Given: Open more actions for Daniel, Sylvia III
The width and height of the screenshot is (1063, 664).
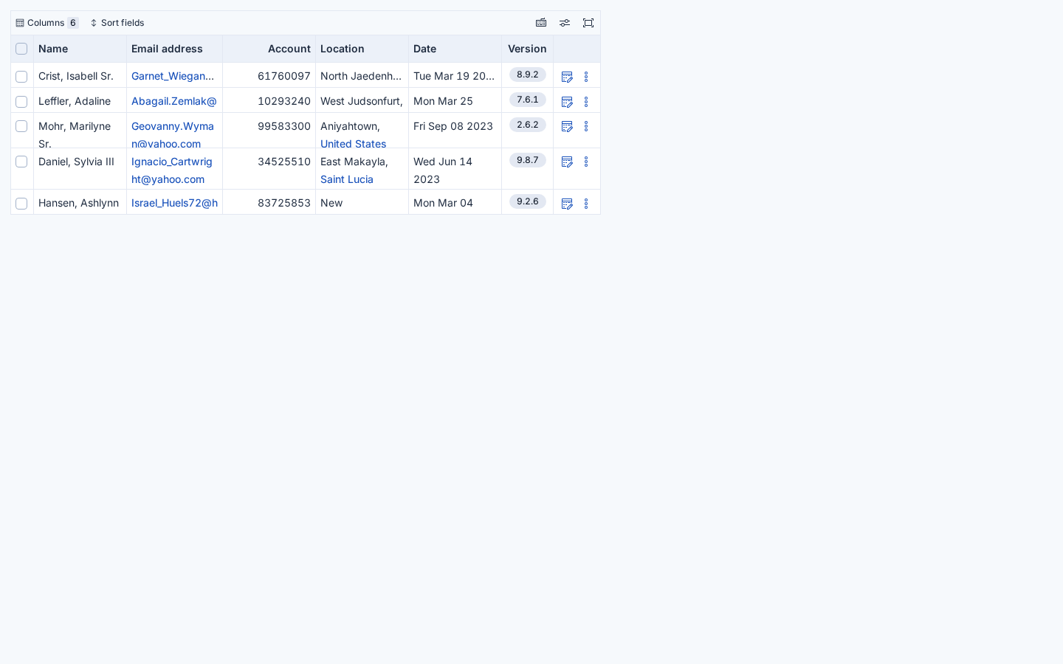Looking at the screenshot, I should [586, 162].
